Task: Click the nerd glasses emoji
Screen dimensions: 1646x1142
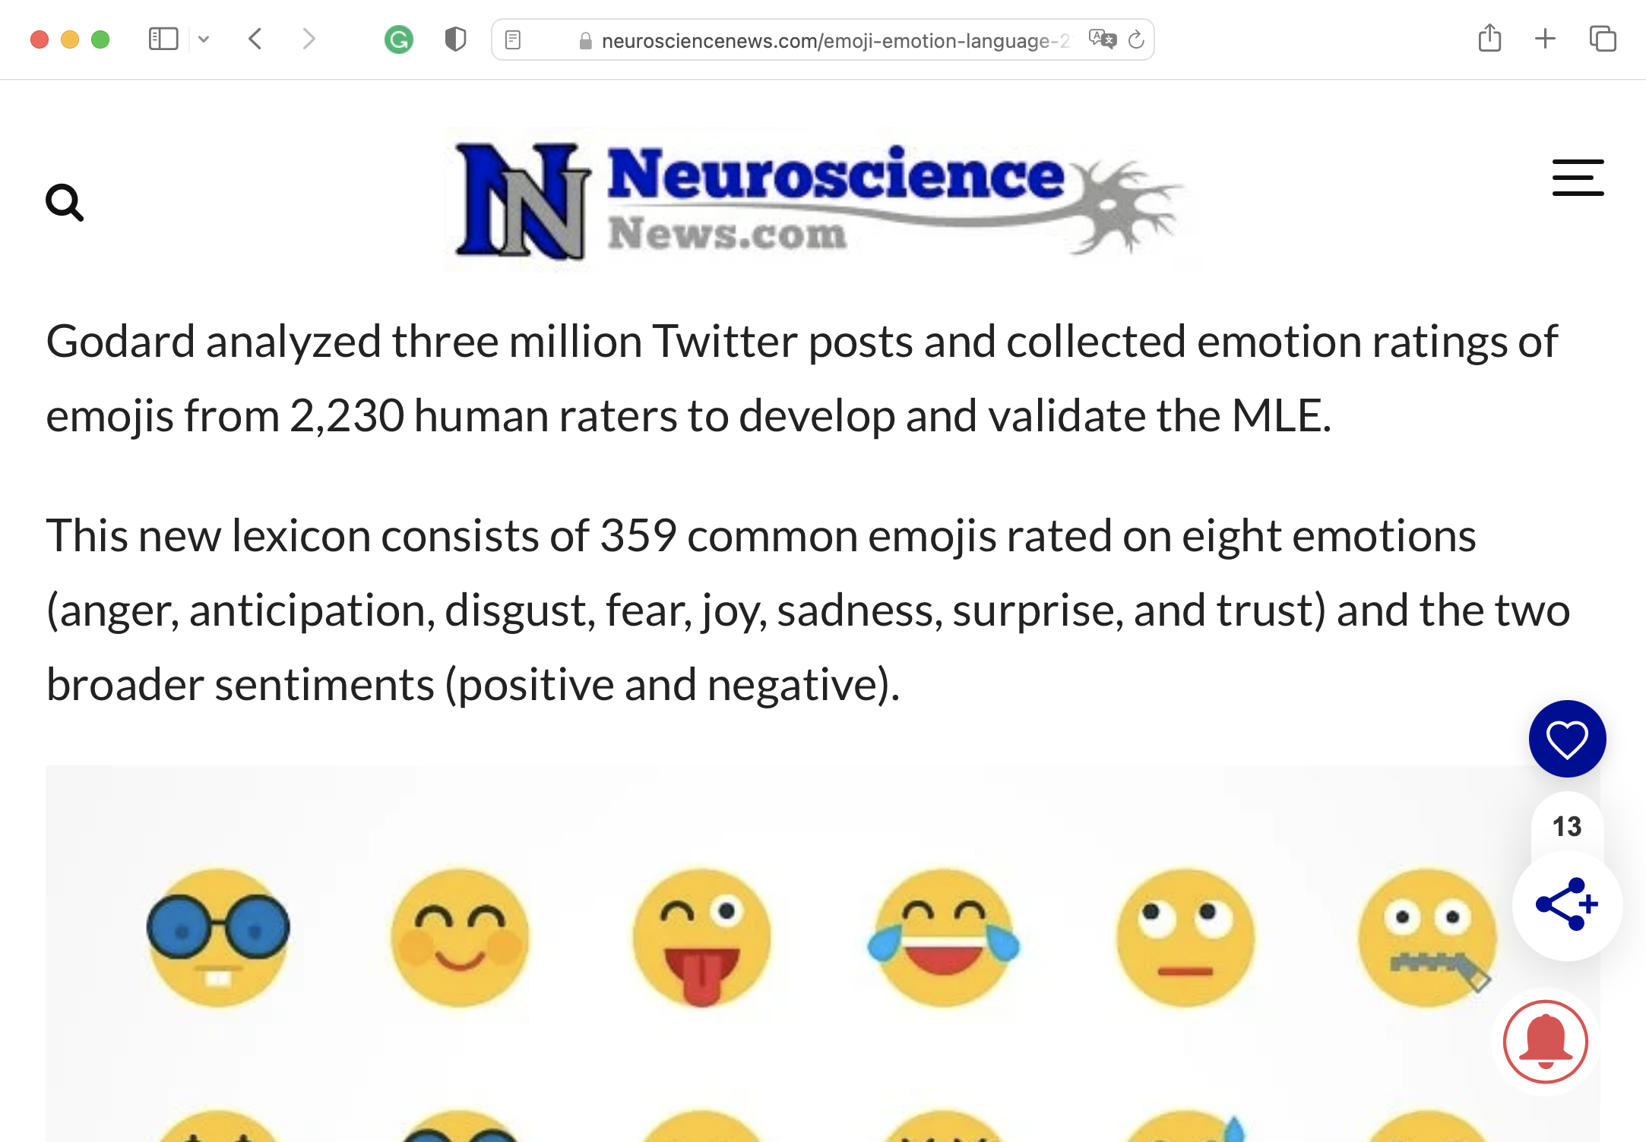Action: [218, 938]
